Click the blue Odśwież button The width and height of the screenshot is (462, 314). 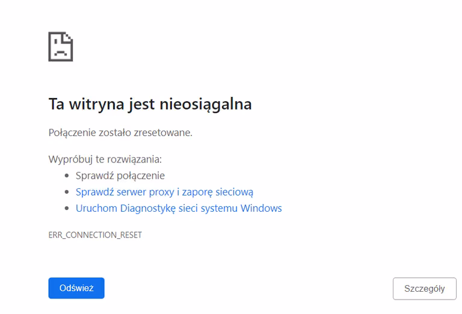click(76, 288)
